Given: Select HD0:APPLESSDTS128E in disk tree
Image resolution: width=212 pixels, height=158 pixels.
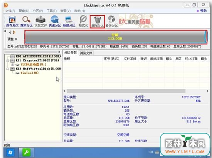Looking at the screenshot, I should [38, 56].
